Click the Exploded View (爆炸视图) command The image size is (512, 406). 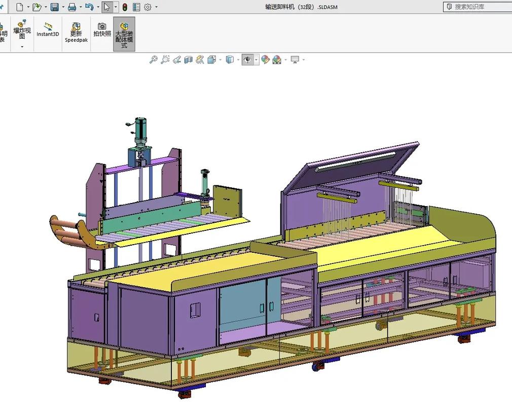point(22,29)
